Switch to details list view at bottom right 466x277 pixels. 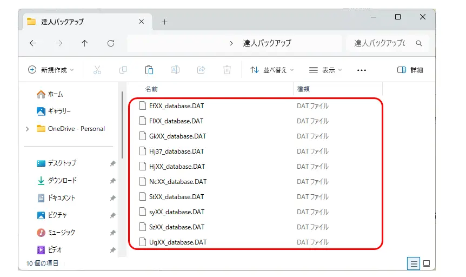point(414,263)
